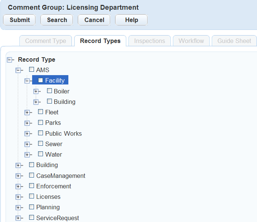Expand the Public Works node
This screenshot has height=222, width=257.
tap(27, 134)
